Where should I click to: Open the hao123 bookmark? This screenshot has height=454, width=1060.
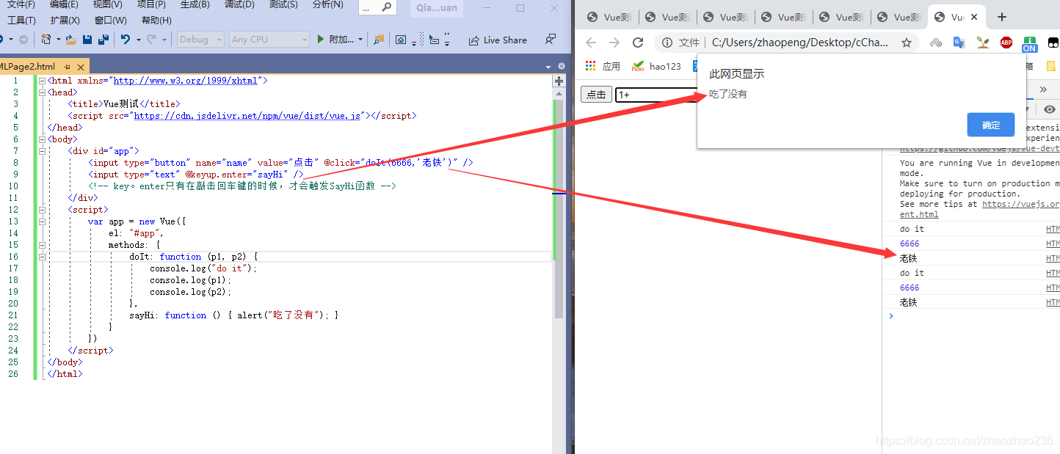656,66
